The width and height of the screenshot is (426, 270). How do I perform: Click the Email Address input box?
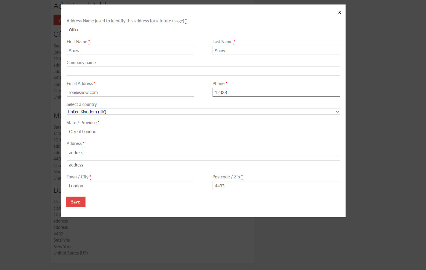tap(130, 92)
